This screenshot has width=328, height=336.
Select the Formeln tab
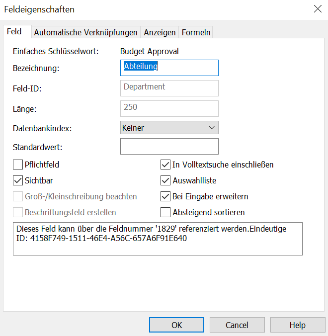(196, 32)
